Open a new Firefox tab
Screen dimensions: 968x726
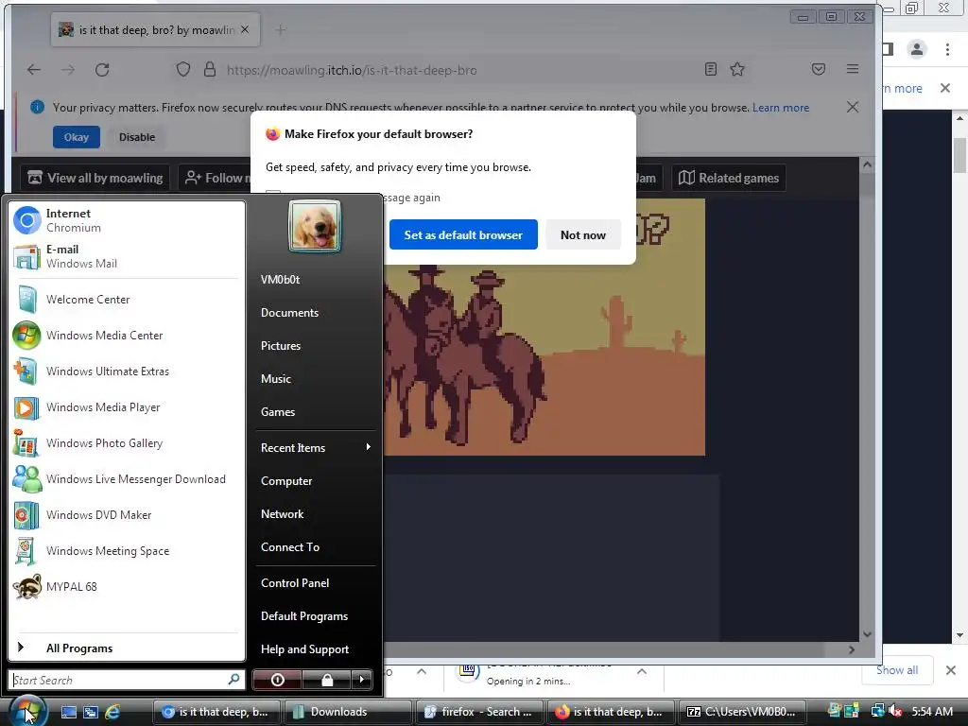281,29
